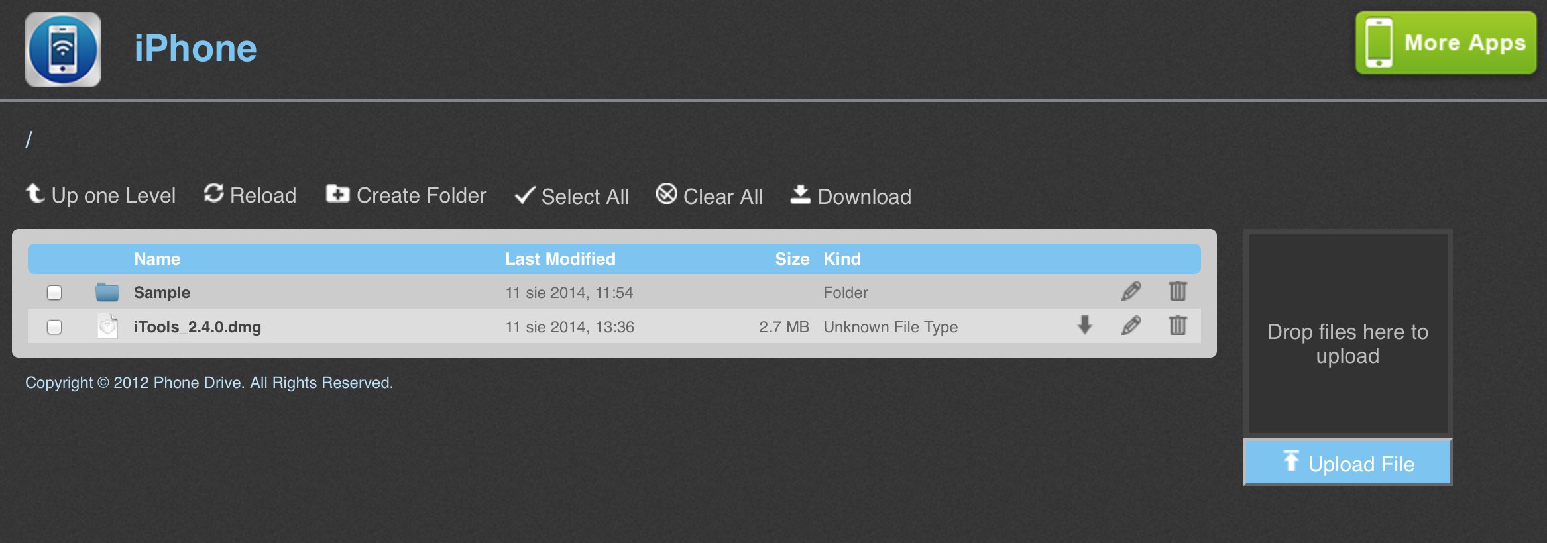The height and width of the screenshot is (543, 1547).
Task: Click the toolbar Download button
Action: 851,196
